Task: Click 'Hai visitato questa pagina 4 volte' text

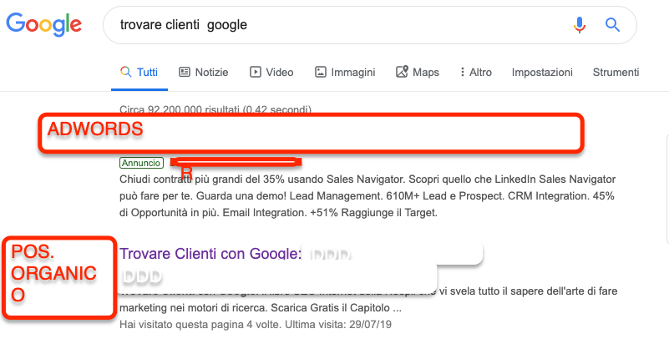Action: coord(255,325)
